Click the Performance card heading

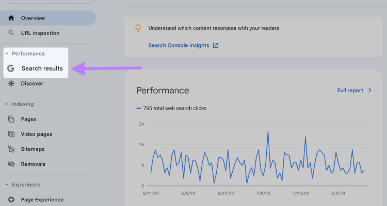click(x=163, y=91)
